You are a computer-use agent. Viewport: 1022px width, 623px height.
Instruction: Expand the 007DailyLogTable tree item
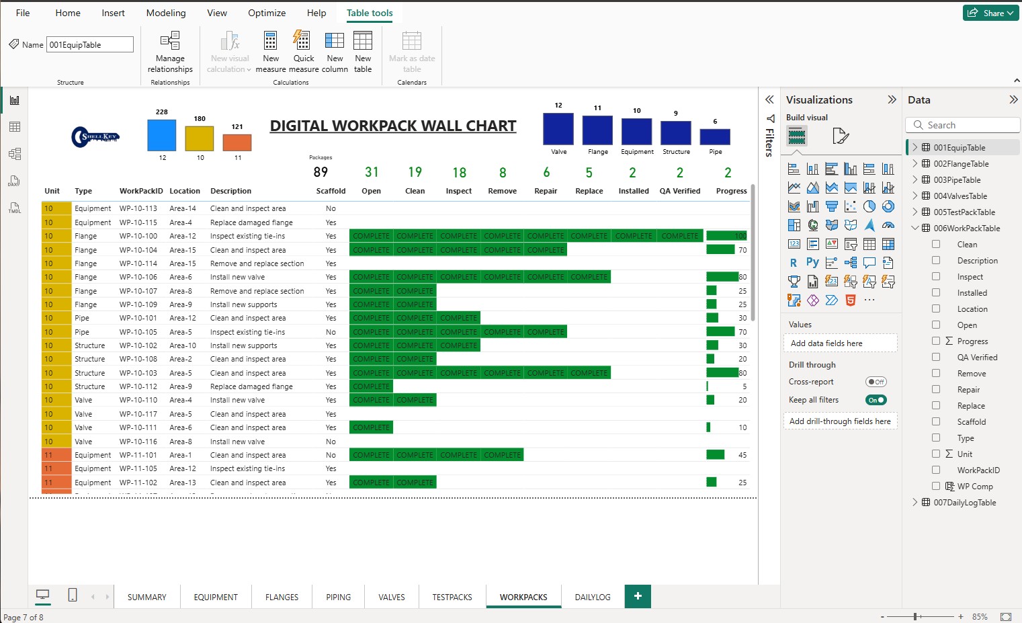point(915,502)
